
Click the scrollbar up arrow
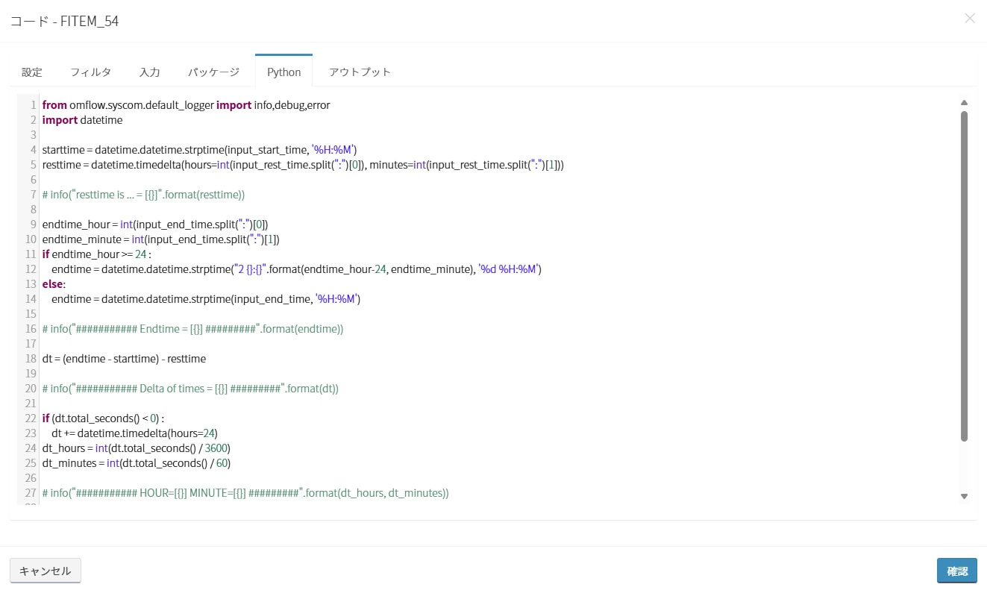964,103
